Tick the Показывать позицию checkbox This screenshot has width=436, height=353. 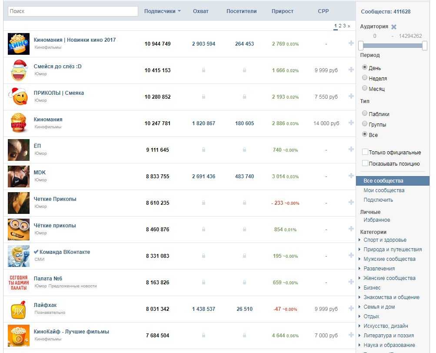coord(365,164)
